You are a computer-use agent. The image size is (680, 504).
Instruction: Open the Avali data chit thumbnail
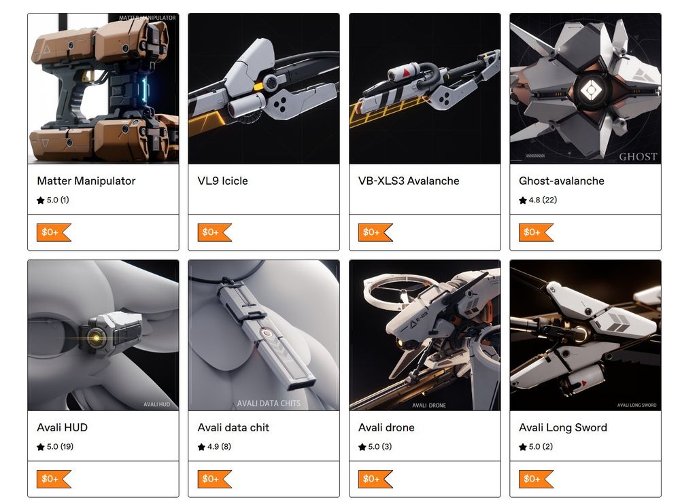click(264, 335)
